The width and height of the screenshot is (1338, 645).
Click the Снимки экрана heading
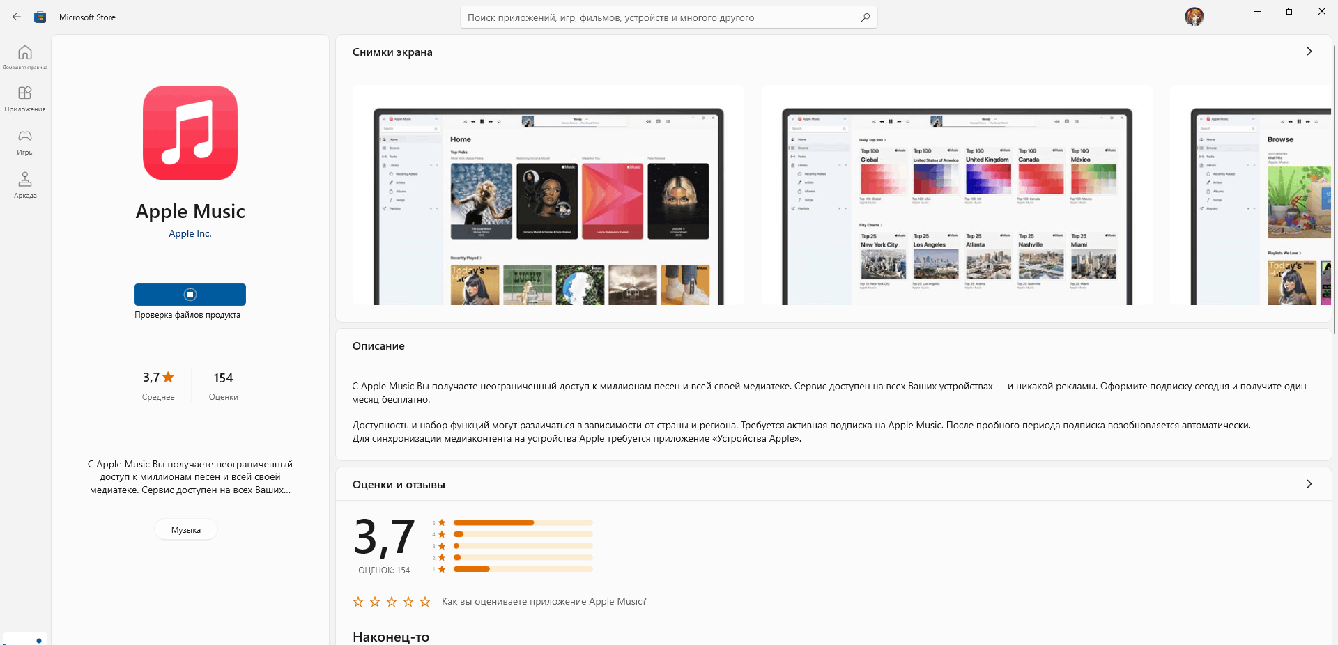coord(392,52)
